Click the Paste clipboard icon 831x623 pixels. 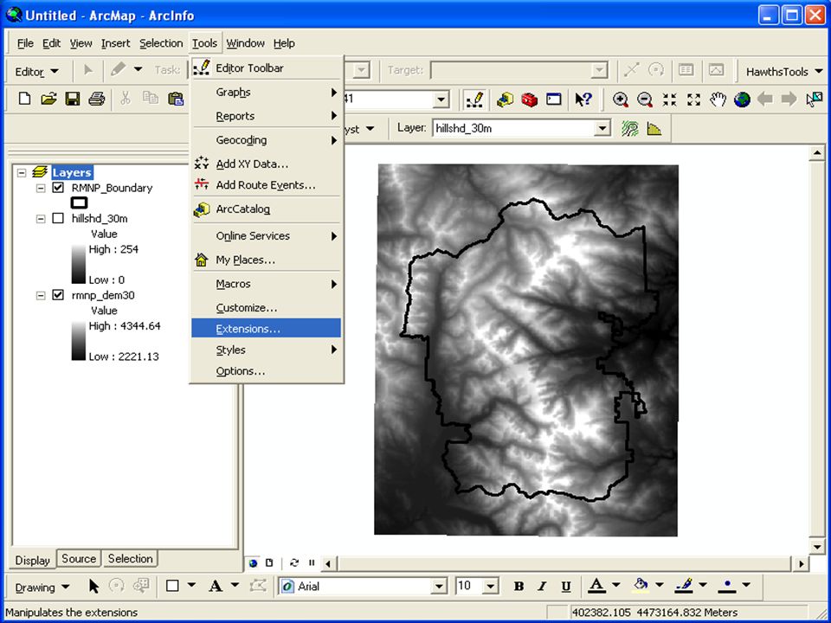[x=176, y=99]
